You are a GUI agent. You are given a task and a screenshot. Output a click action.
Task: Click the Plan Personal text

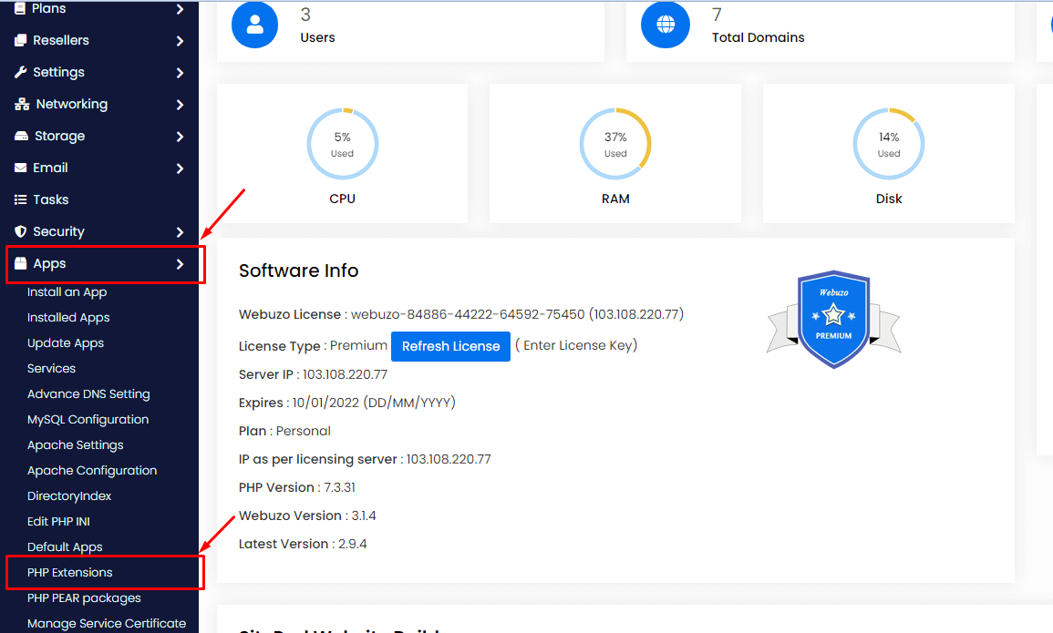click(x=284, y=431)
